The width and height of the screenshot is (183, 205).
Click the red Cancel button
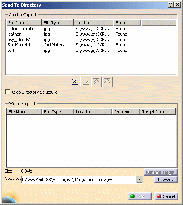(x=166, y=196)
